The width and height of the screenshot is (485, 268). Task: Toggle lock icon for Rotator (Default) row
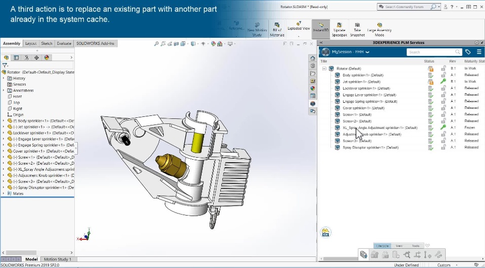[x=443, y=68]
